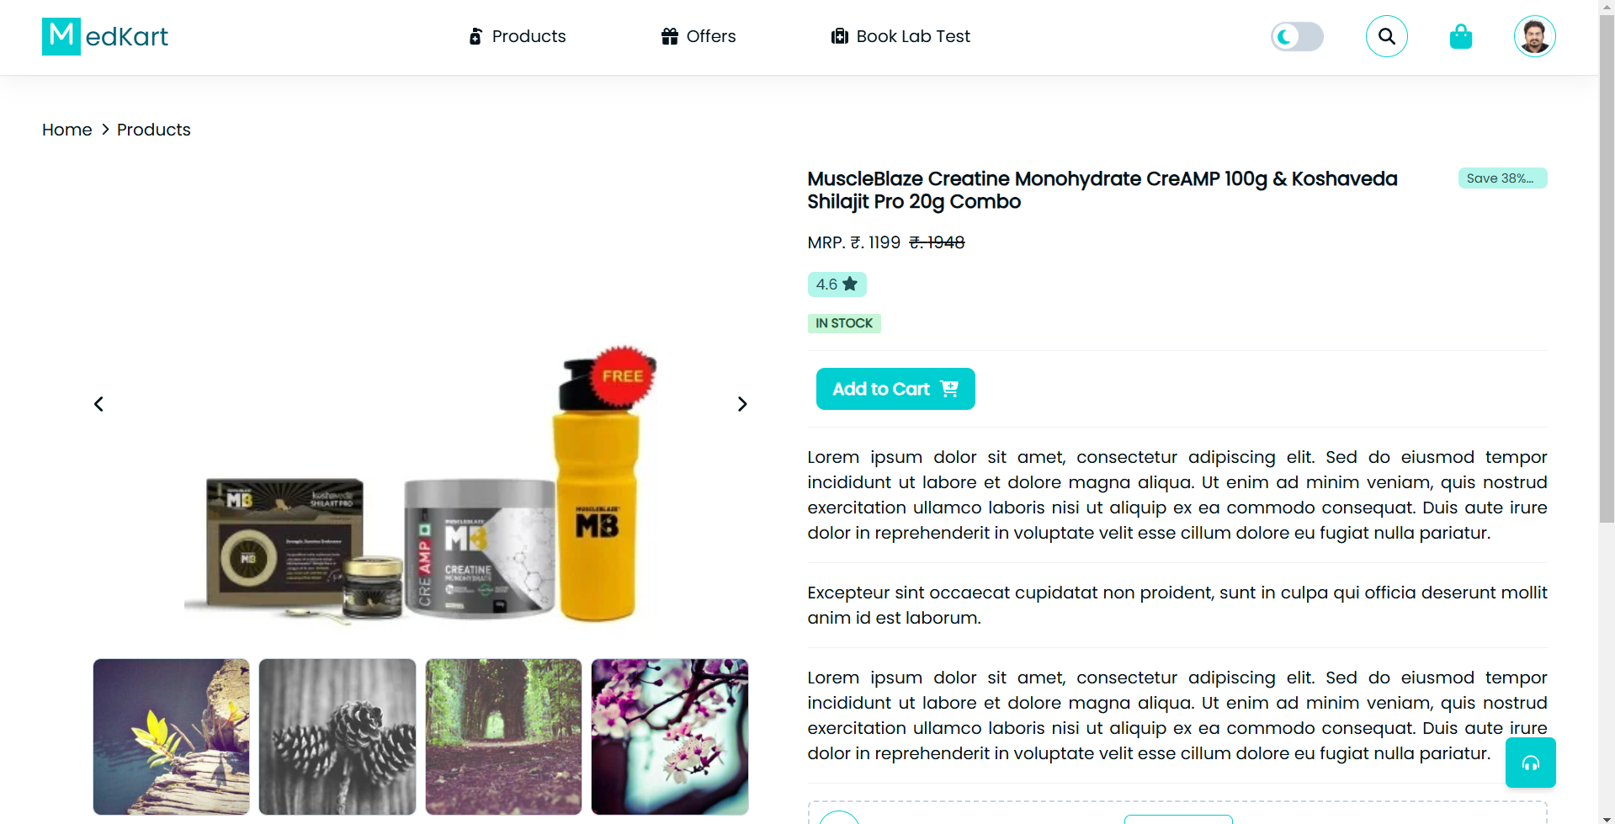Select the pine cones thumbnail
This screenshot has height=824, width=1615.
(337, 736)
